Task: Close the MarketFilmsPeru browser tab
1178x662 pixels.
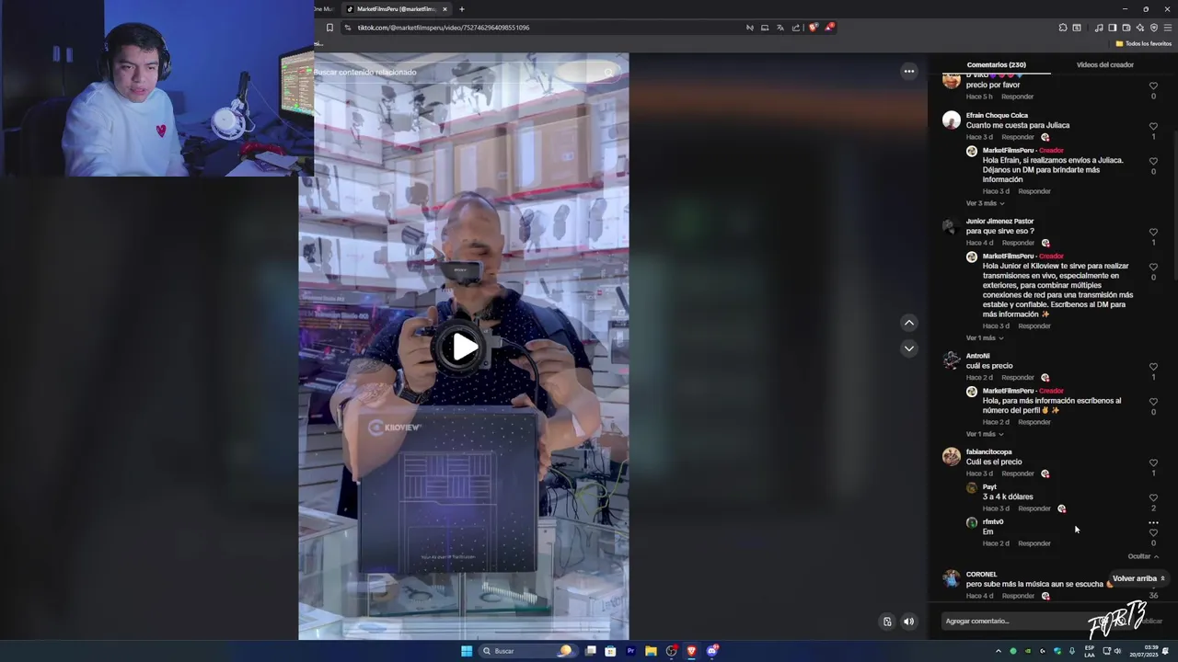Action: 445,9
